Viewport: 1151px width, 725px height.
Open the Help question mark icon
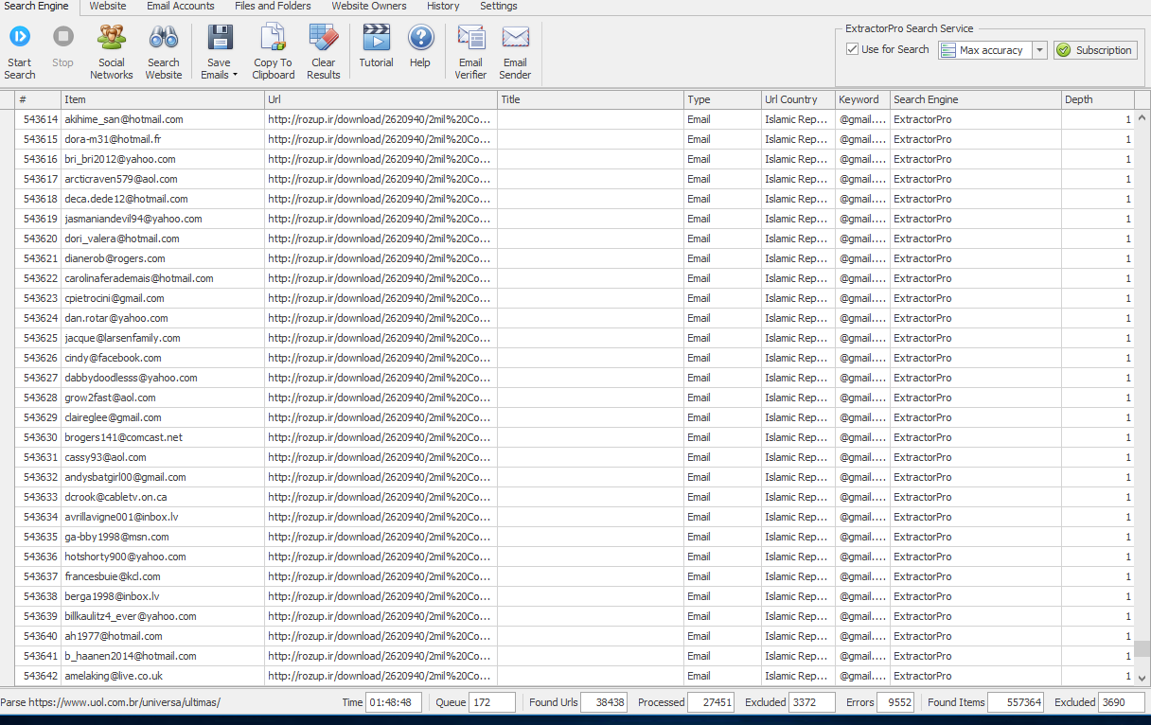pos(420,38)
